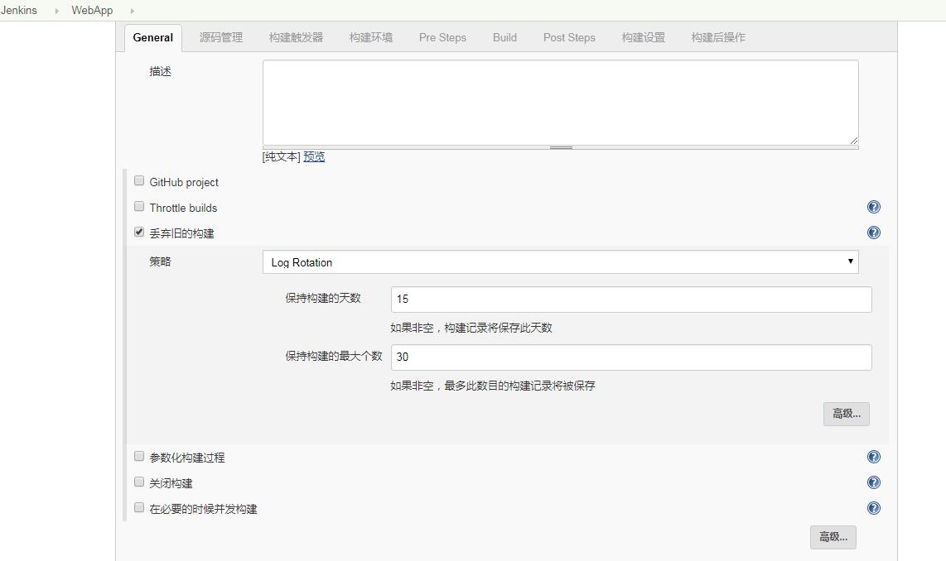This screenshot has height=561, width=946.
Task: Open the Log Rotation strategy dropdown
Action: point(560,261)
